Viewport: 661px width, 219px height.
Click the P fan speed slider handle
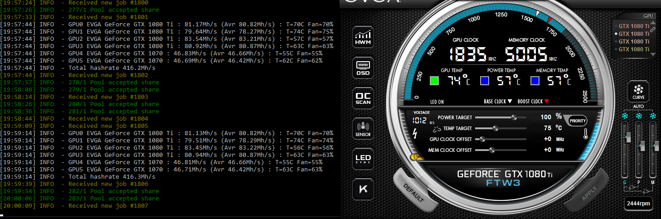pos(642,145)
